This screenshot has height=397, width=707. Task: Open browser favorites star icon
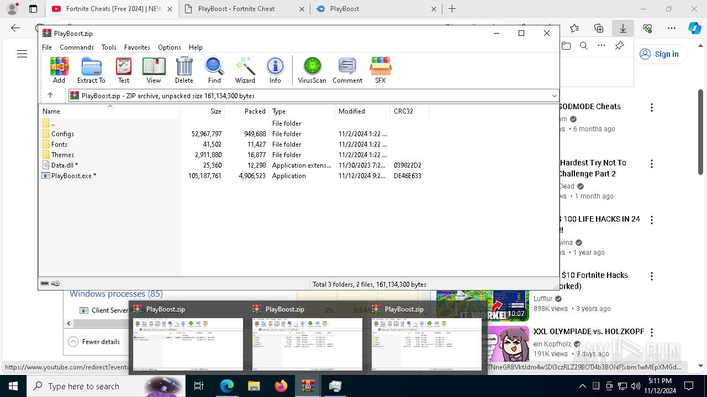tap(574, 28)
